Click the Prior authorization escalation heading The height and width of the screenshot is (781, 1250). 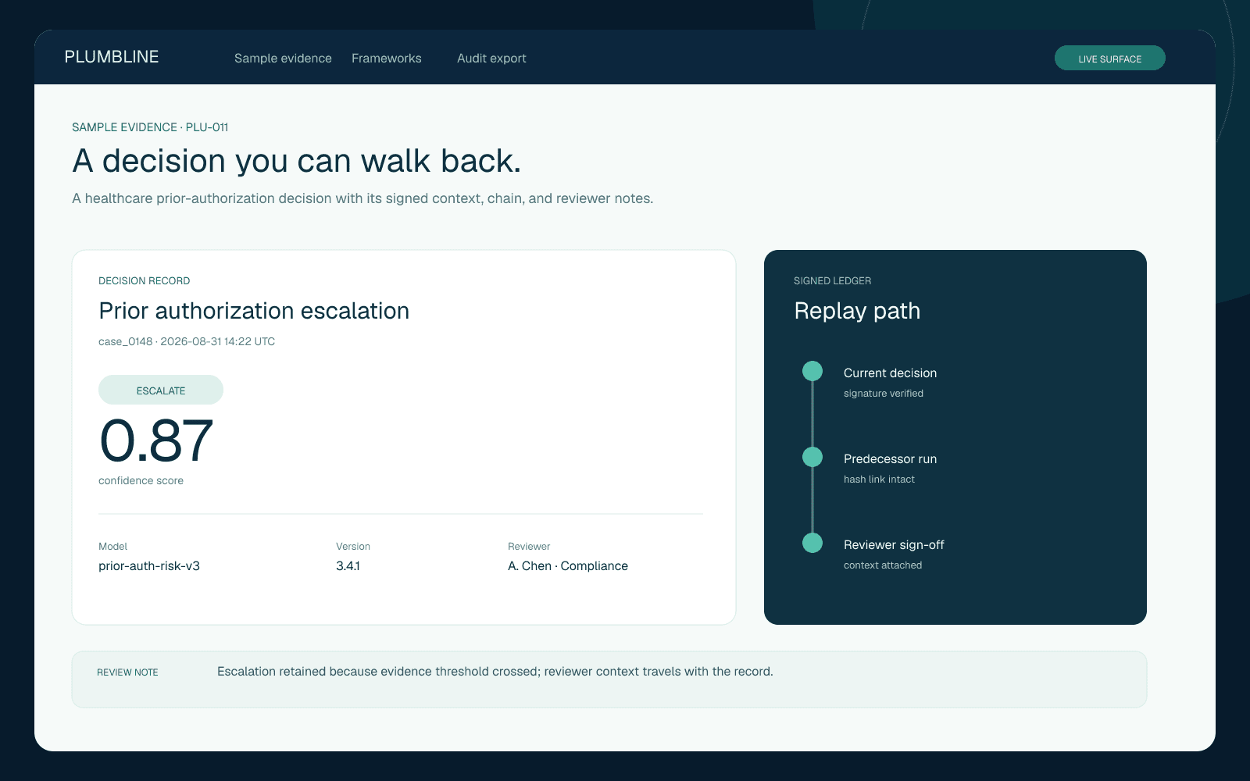(x=254, y=311)
